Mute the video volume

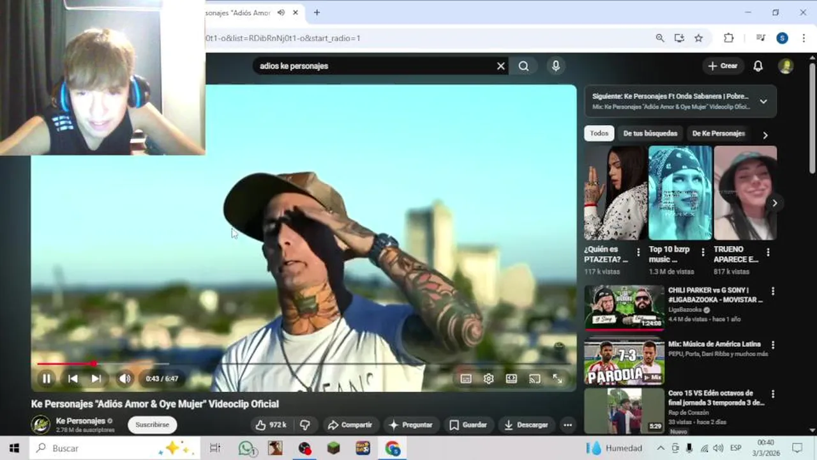(125, 379)
